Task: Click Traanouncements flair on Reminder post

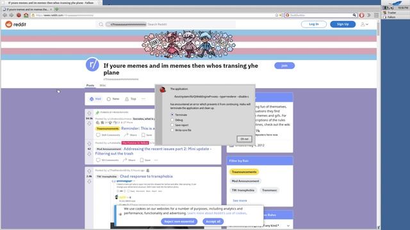Action: coord(108,128)
